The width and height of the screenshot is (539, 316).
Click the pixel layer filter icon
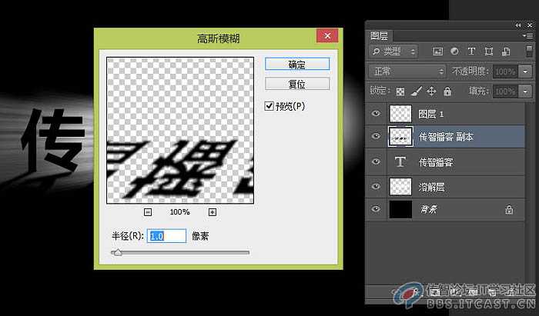[x=438, y=52]
